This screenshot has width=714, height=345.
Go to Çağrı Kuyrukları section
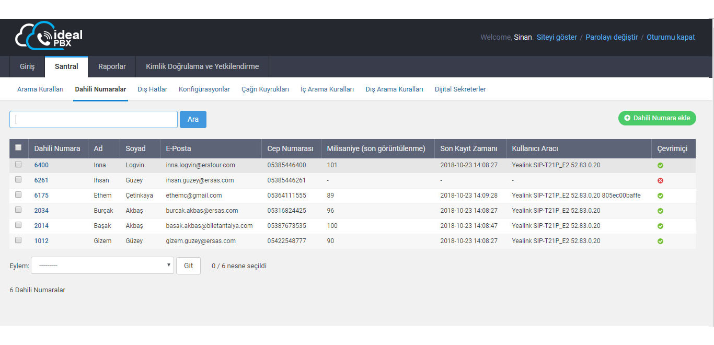tap(265, 89)
